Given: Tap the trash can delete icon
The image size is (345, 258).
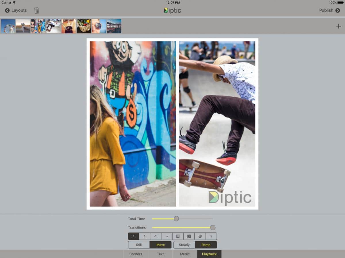Looking at the screenshot, I should pyautogui.click(x=37, y=10).
